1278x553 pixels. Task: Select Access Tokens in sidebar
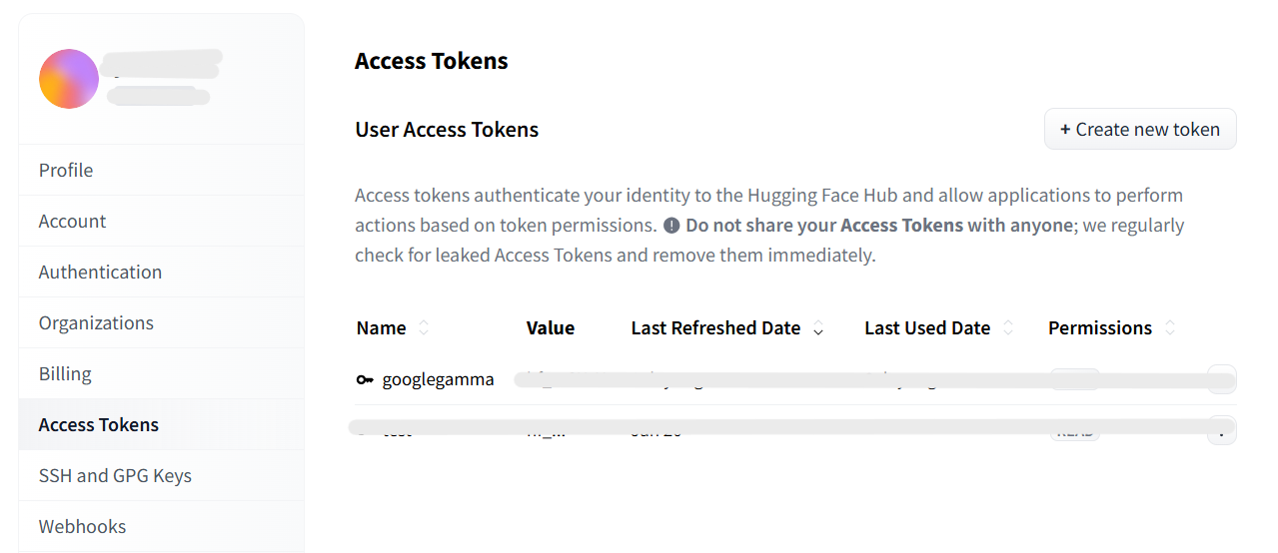click(99, 425)
